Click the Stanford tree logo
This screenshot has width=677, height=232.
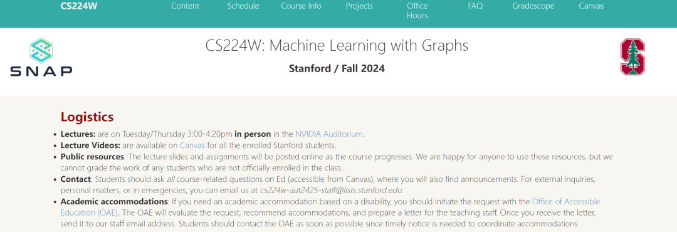click(632, 56)
